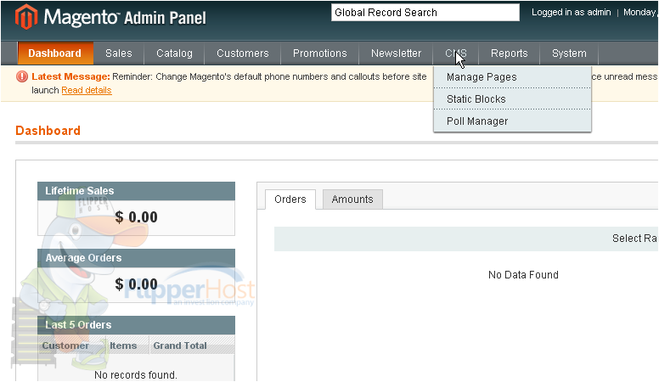659x382 pixels.
Task: Open the System menu
Action: point(569,53)
